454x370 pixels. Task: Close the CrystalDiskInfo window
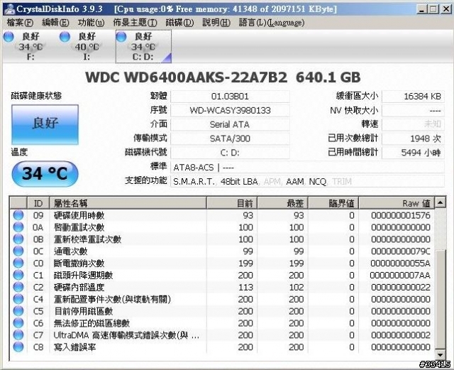(x=446, y=9)
